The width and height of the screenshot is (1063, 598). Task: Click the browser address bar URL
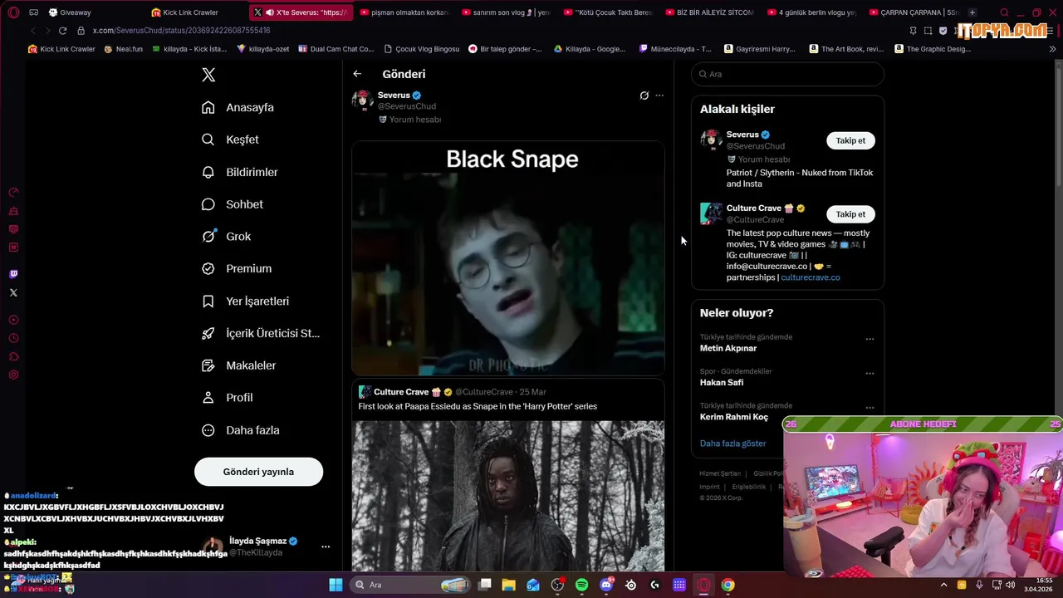[x=181, y=31]
